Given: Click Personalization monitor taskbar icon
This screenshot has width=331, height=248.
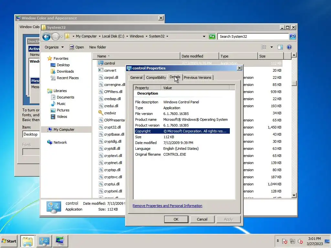Looking at the screenshot, I should [x=60, y=241].
